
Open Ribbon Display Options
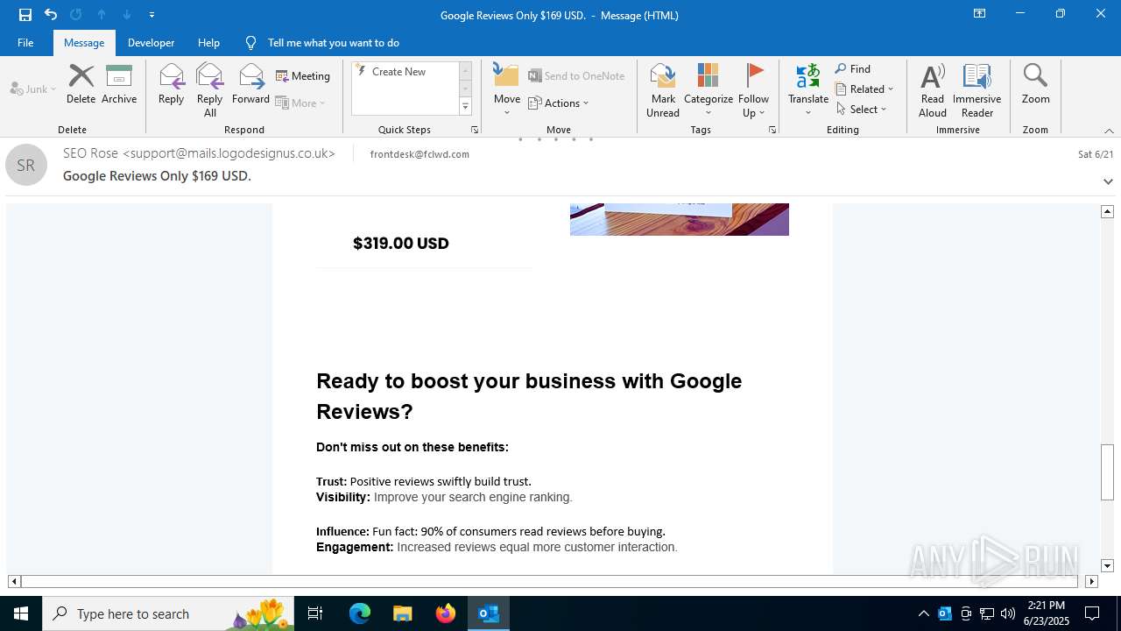click(x=980, y=14)
